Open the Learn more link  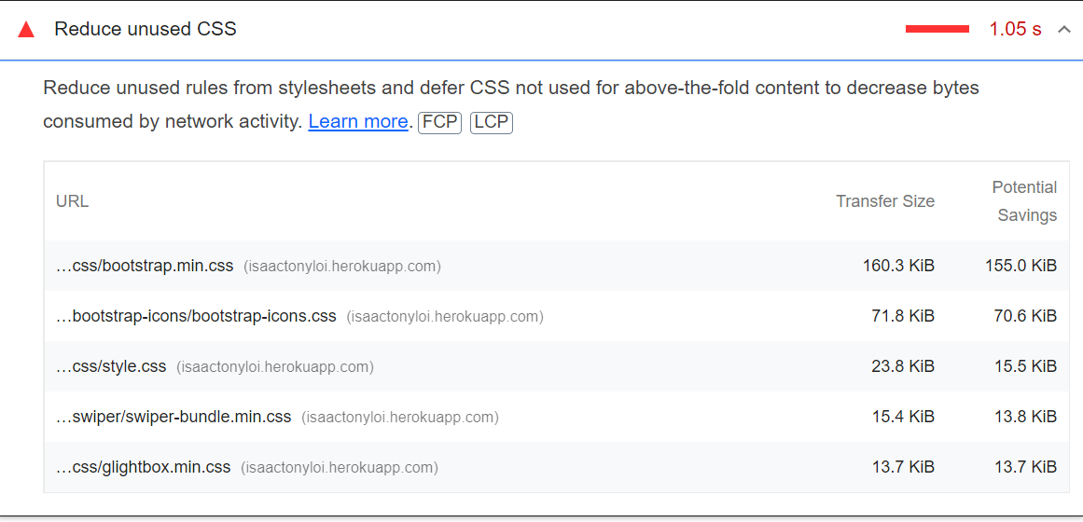tap(357, 121)
